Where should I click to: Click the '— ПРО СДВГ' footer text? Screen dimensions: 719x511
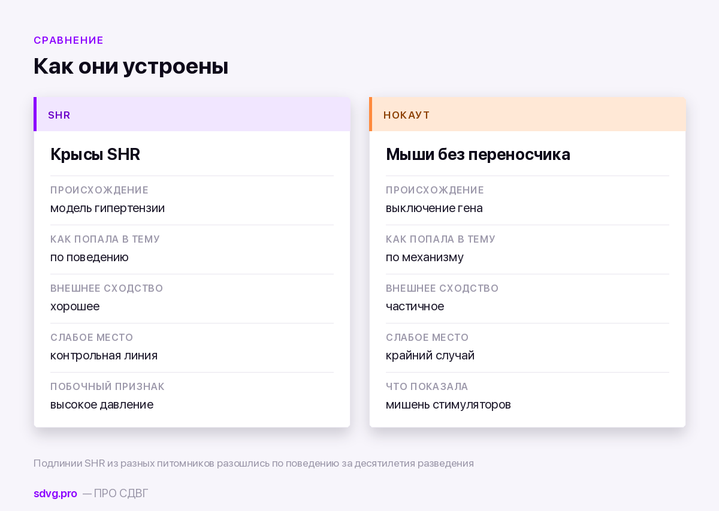(x=115, y=494)
